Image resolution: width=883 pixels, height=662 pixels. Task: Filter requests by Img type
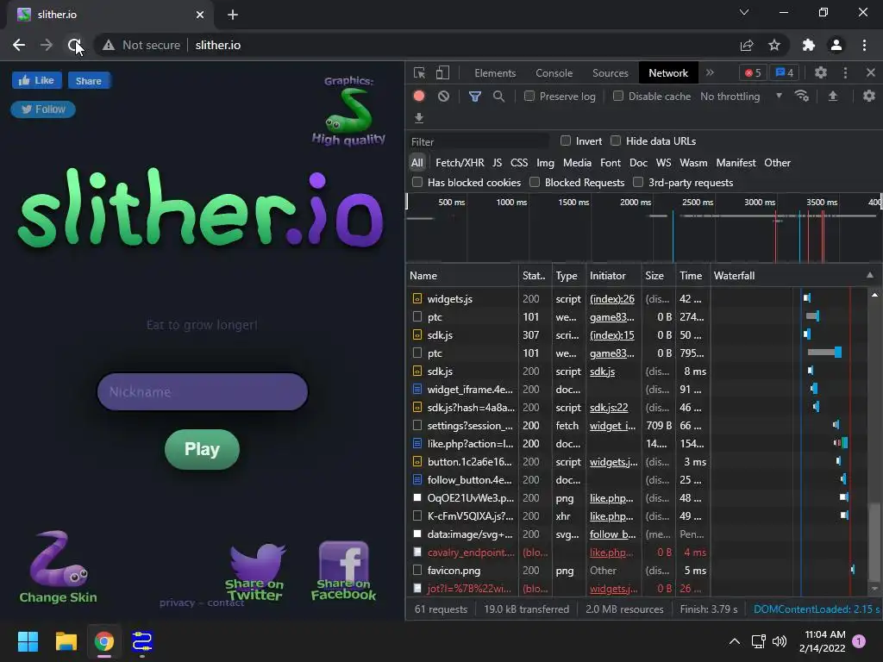click(545, 163)
